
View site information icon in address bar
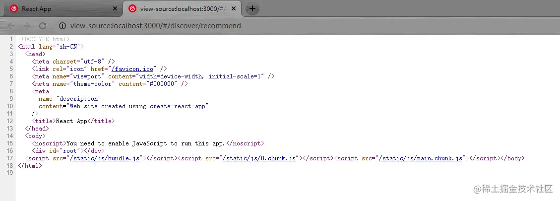click(x=62, y=26)
